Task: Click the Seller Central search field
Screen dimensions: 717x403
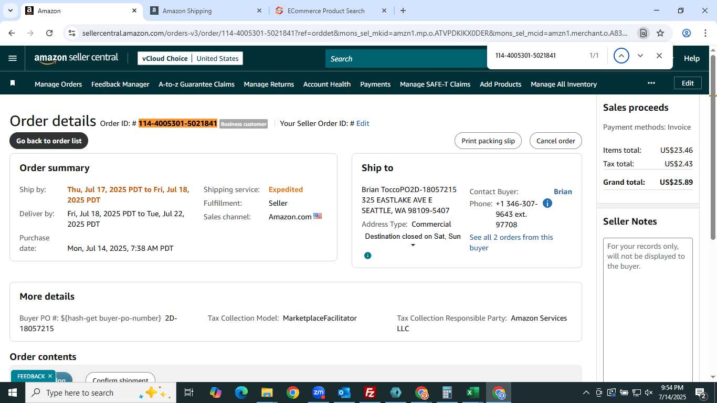Action: pos(407,59)
